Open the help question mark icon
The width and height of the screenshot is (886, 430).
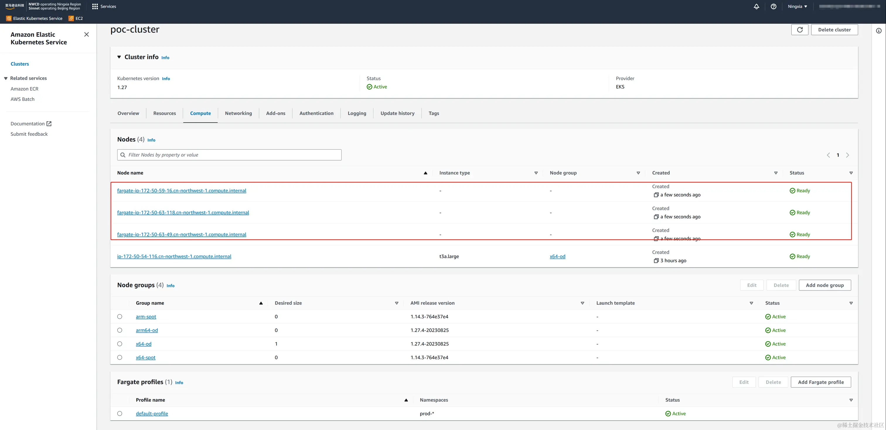773,6
